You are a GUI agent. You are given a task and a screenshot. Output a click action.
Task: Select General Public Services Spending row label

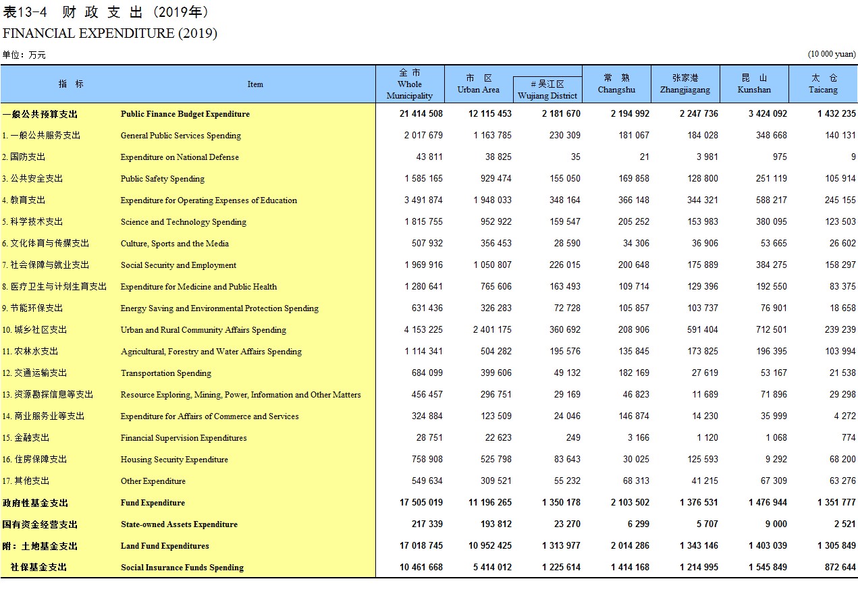pos(181,136)
